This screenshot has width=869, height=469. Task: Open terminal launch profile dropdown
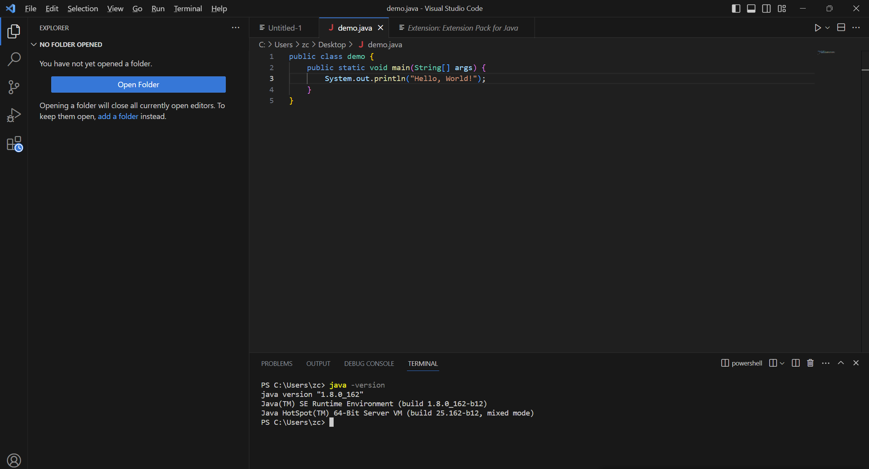click(782, 363)
